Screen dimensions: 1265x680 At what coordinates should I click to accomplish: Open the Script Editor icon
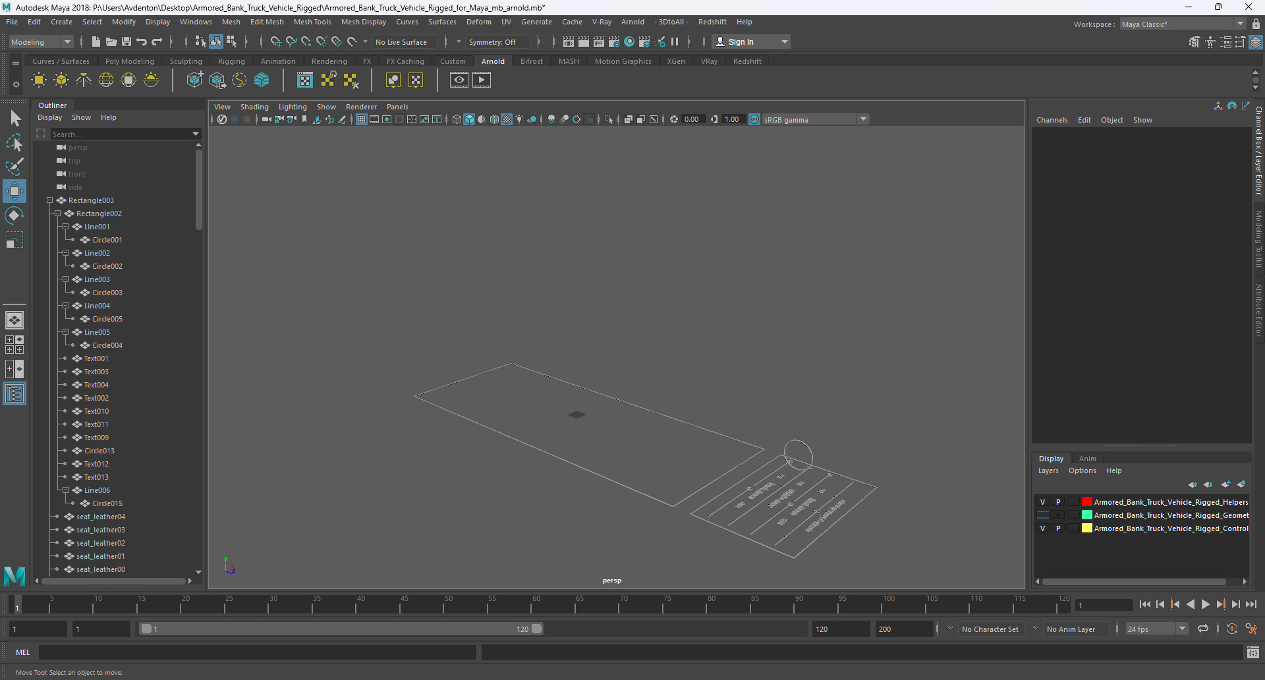(1253, 652)
